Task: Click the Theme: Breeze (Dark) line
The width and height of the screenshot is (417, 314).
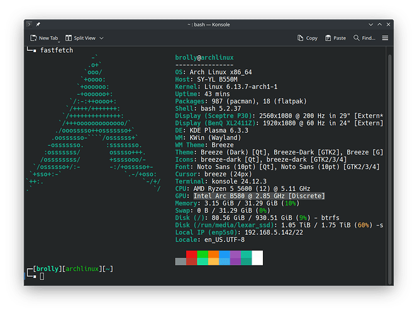Action: tap(279, 153)
